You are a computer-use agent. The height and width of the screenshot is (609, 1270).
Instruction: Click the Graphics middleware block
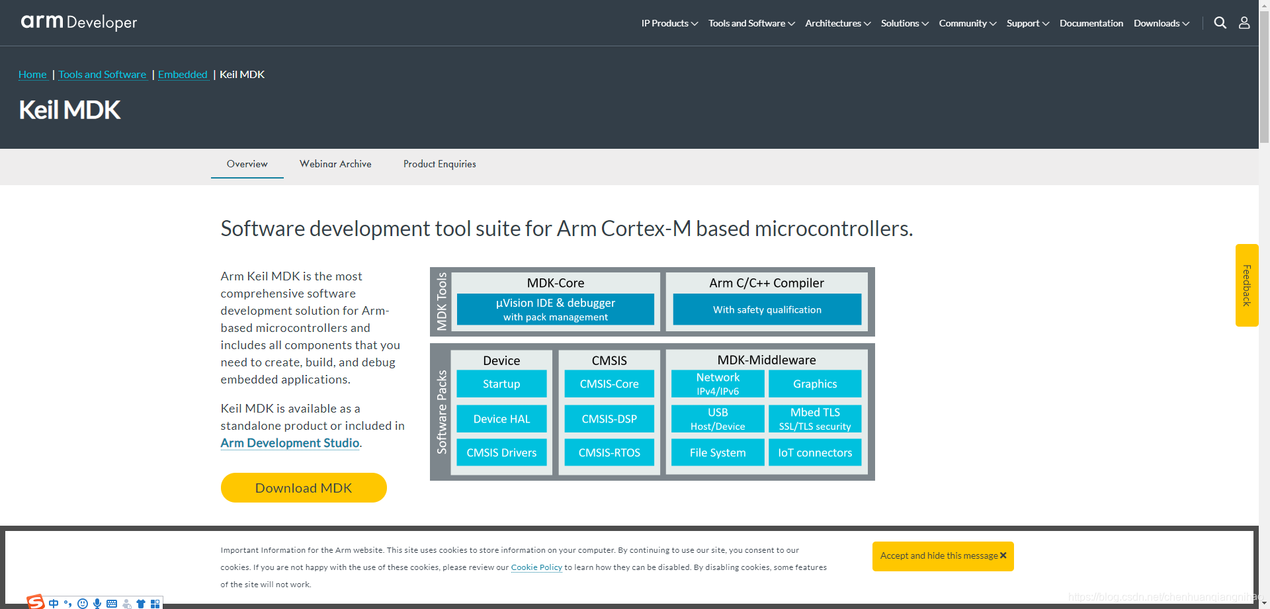tap(815, 384)
